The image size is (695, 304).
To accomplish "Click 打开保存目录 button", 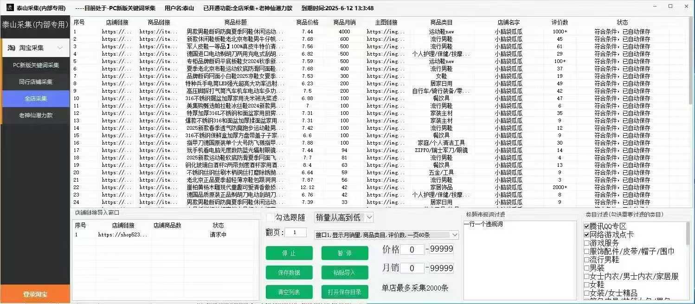I will point(345,292).
